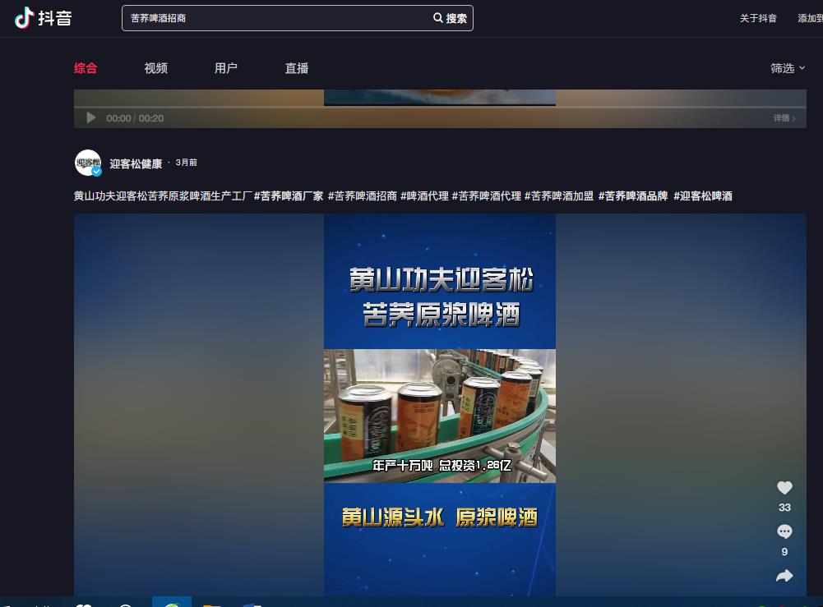Open hashtag #苦荞啤酒招商
The image size is (823, 607).
pyautogui.click(x=362, y=196)
